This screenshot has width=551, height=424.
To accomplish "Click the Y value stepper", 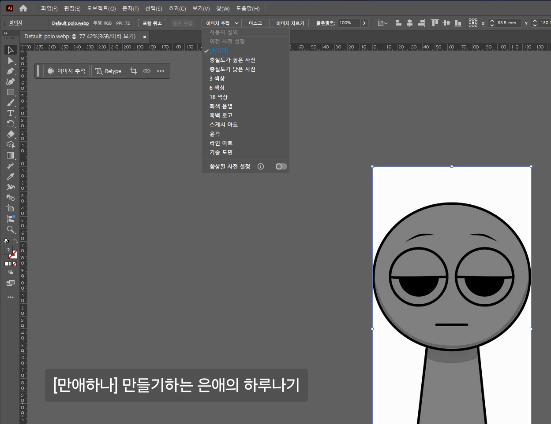I will pyautogui.click(x=535, y=23).
